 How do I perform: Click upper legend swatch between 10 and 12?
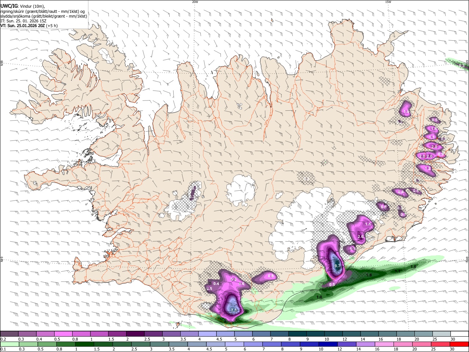pyautogui.click(x=333, y=334)
